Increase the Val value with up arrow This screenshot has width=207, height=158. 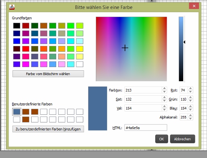pos(164,106)
